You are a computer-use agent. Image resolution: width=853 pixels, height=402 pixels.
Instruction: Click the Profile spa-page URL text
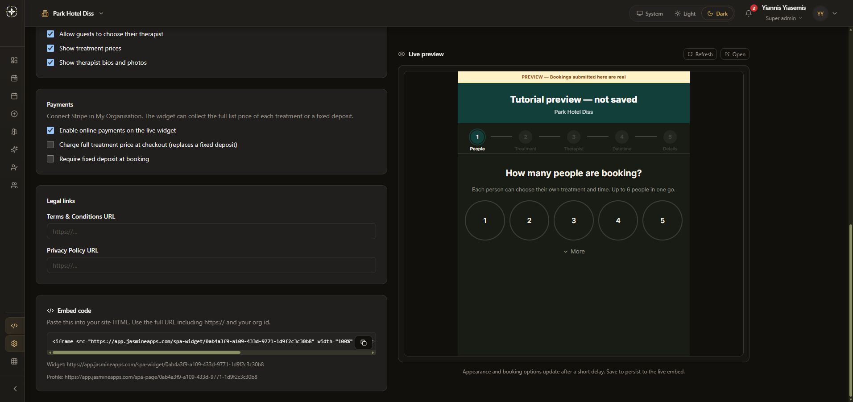click(x=152, y=377)
